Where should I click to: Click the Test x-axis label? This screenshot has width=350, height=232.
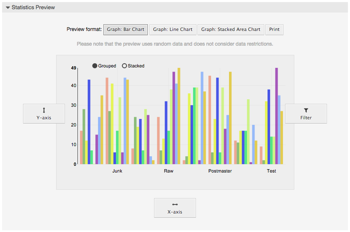coord(271,171)
